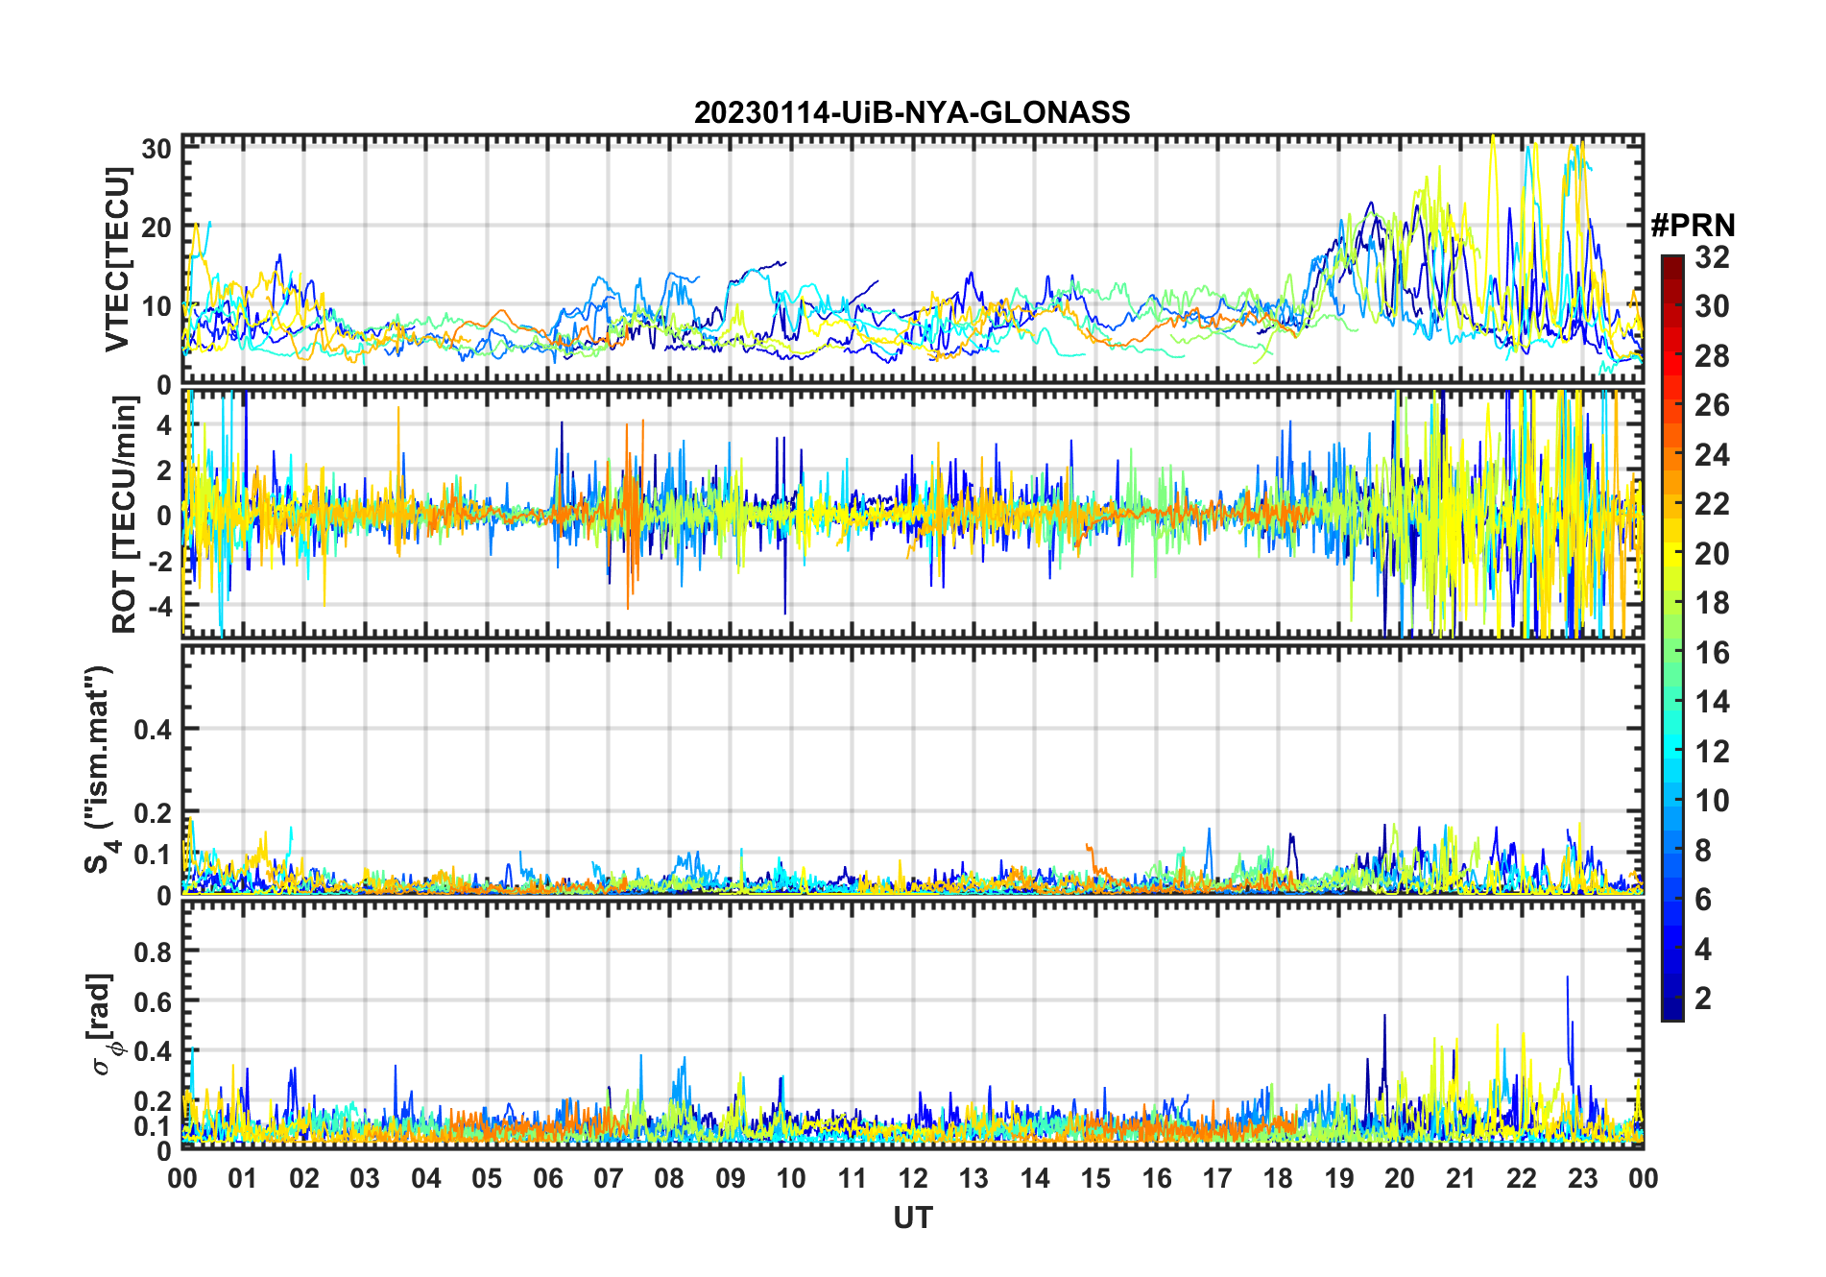Click the 20 tick on the VTEC axis

click(x=156, y=228)
